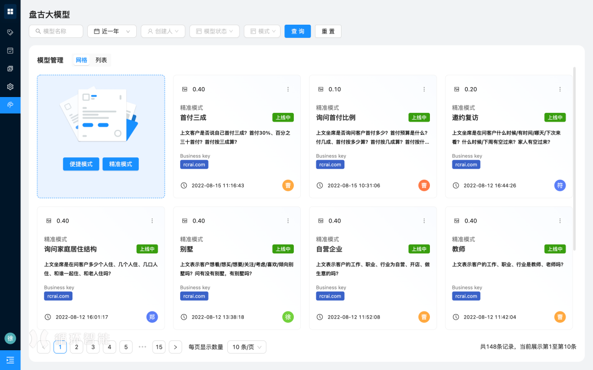Click the 曹 avatar on 教师 card

560,317
